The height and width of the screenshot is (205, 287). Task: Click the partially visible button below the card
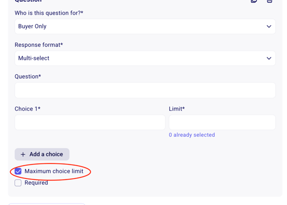(x=46, y=204)
